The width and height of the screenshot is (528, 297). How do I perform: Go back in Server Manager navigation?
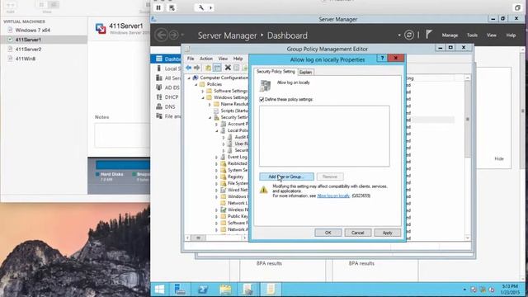162,35
